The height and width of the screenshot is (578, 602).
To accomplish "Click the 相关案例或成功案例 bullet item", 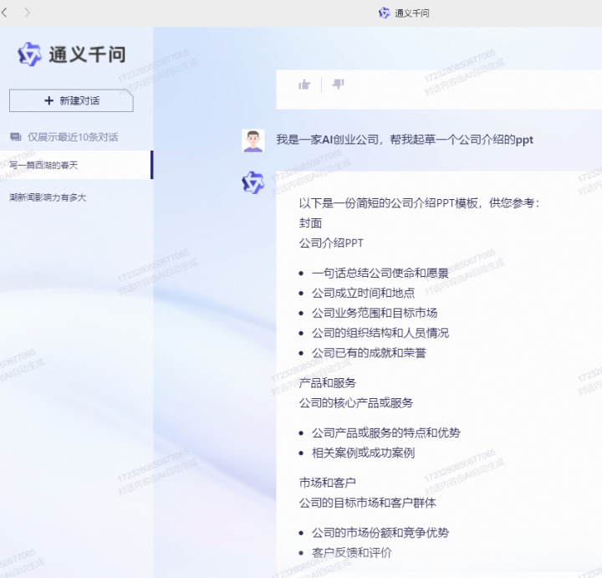I will tap(363, 453).
